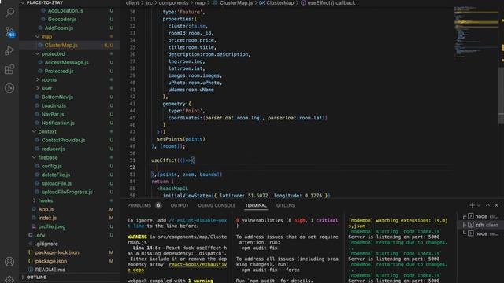Switch to the GITLENS tab

[285, 205]
